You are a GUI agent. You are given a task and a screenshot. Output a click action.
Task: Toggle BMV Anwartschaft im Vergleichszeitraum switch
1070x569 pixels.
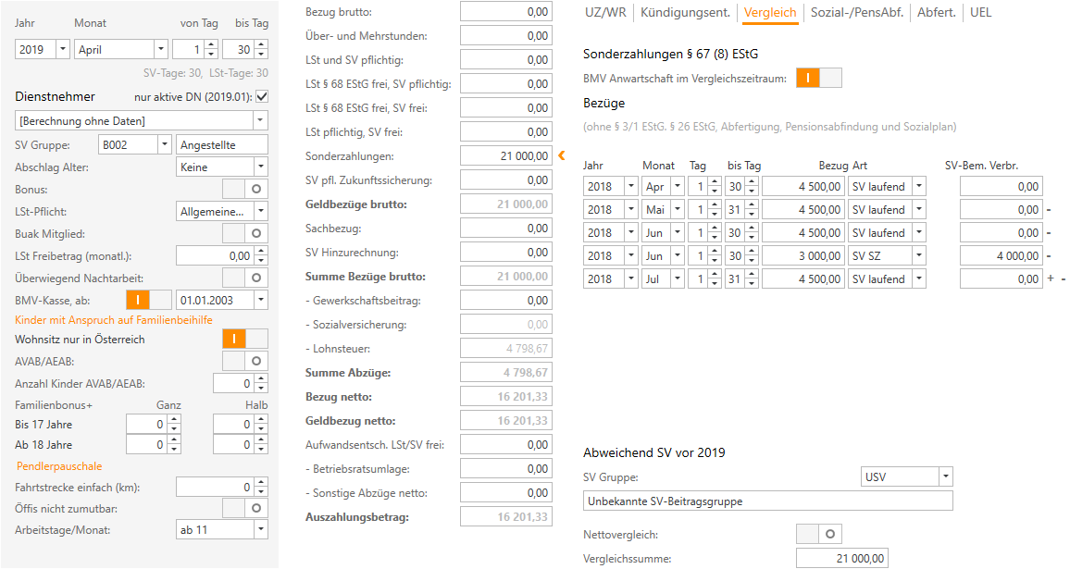coord(819,78)
